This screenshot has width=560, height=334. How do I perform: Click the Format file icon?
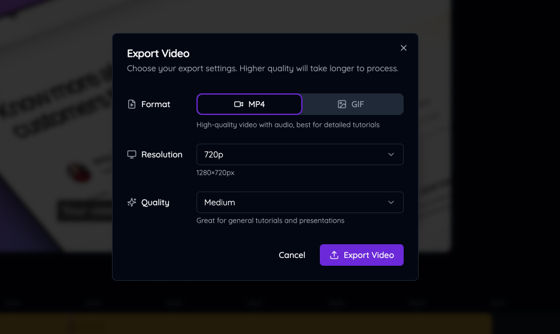click(132, 104)
